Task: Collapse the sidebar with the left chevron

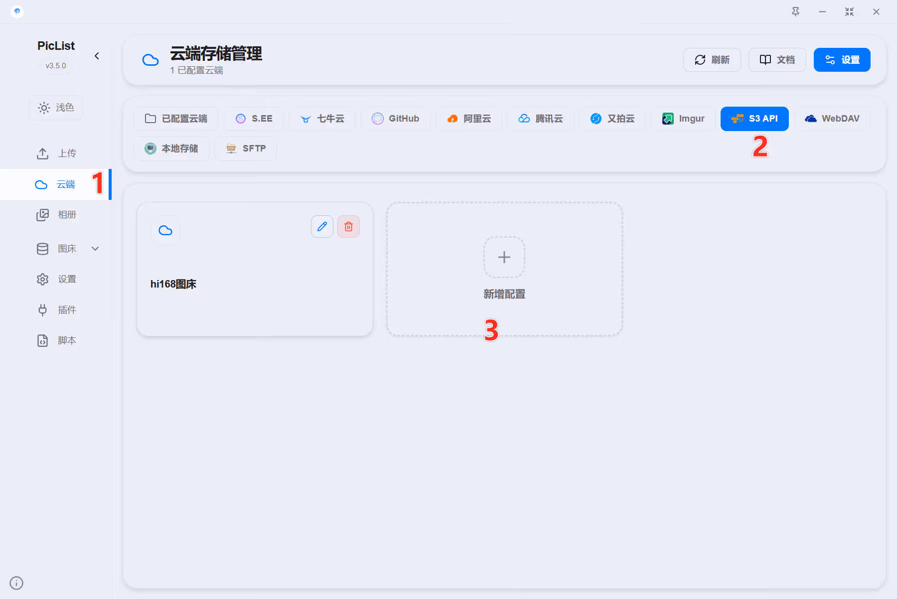Action: click(x=97, y=56)
